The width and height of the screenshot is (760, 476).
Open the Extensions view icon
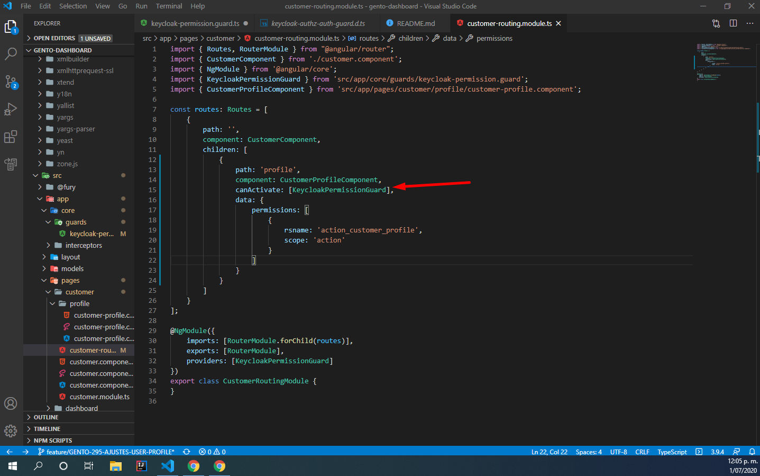pos(11,137)
